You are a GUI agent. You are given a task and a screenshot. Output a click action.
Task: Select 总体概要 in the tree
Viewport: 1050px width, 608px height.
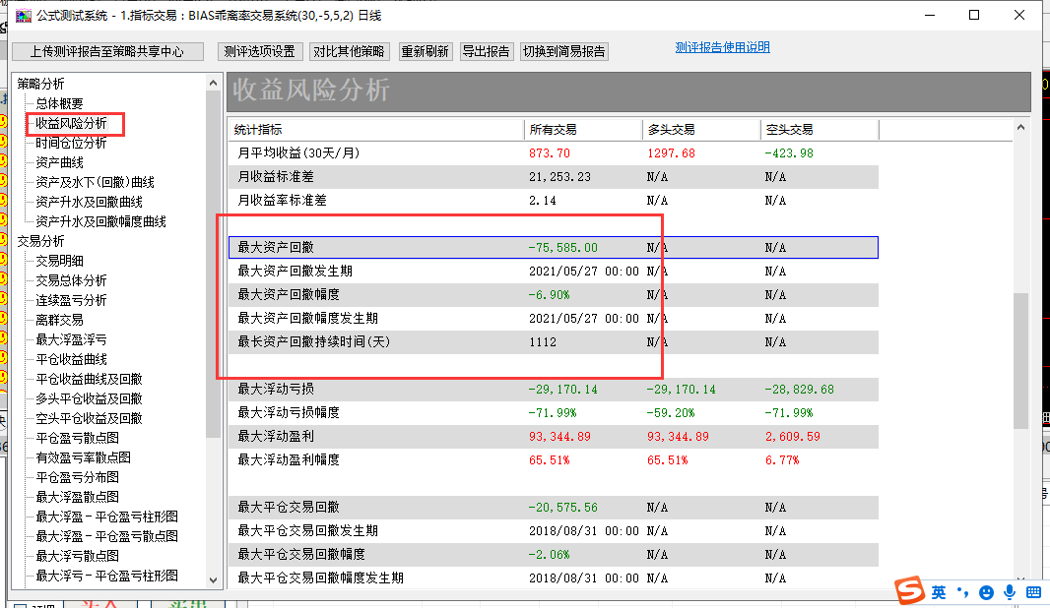click(60, 103)
